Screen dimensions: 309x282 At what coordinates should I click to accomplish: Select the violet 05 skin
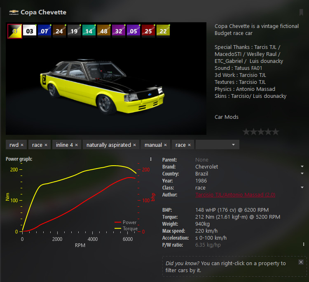(x=133, y=31)
